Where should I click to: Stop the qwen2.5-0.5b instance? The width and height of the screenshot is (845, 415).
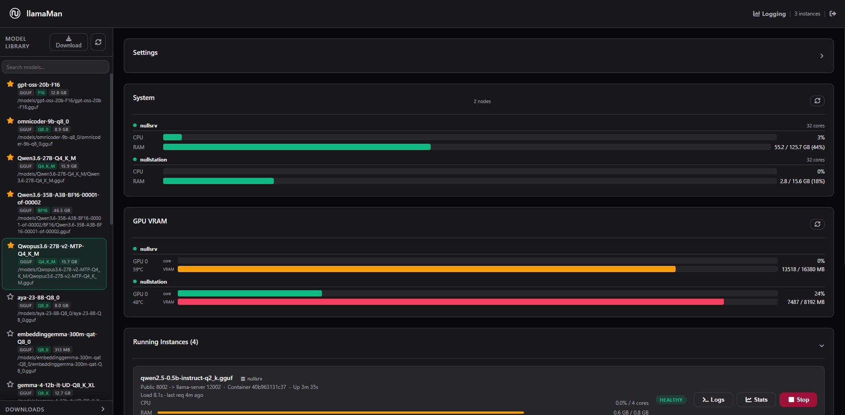798,400
